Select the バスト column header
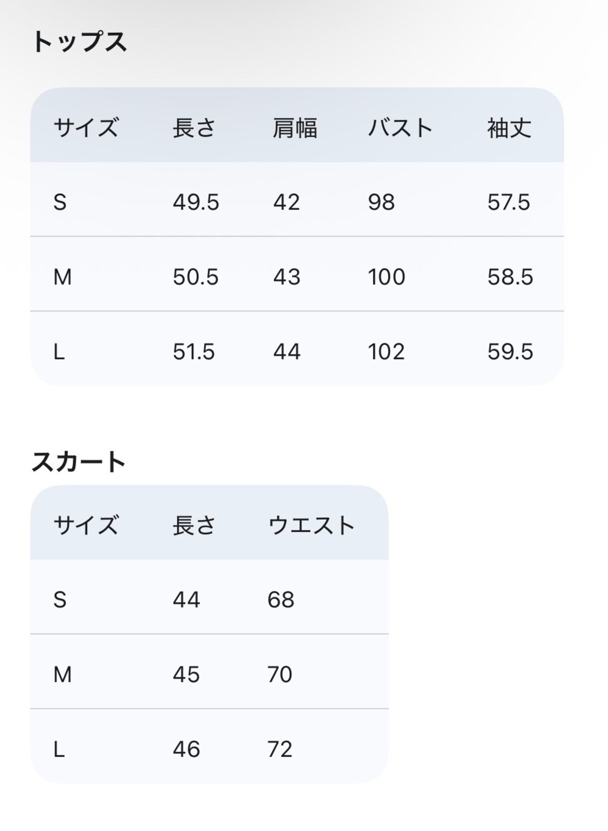 point(400,128)
